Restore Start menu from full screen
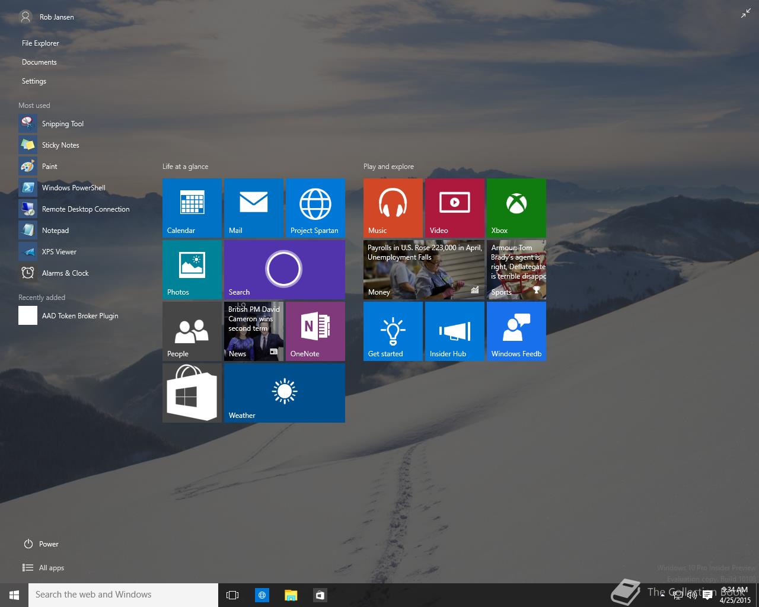759x607 pixels. point(745,14)
